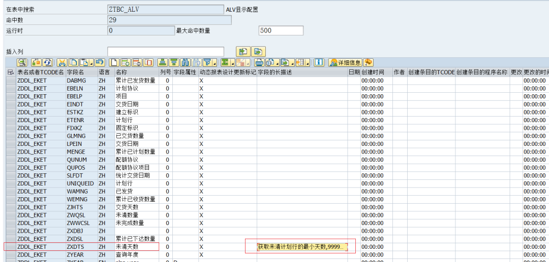The height and width of the screenshot is (262, 549).
Task: Click the second insert-column button beside 插入列 field
Action: (x=258, y=52)
